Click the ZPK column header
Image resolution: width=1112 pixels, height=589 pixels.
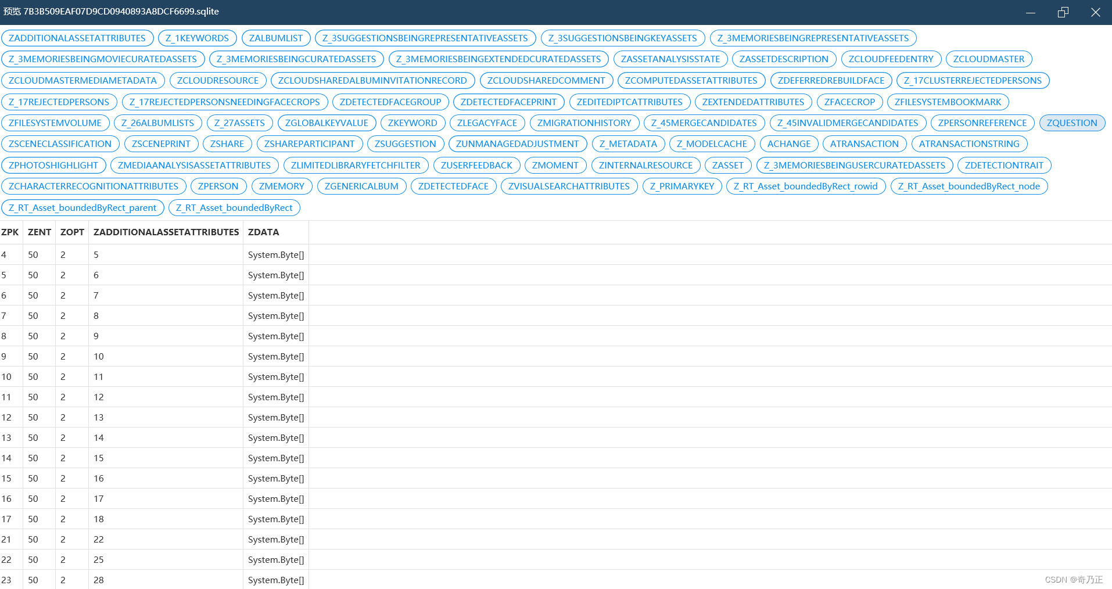pyautogui.click(x=10, y=232)
